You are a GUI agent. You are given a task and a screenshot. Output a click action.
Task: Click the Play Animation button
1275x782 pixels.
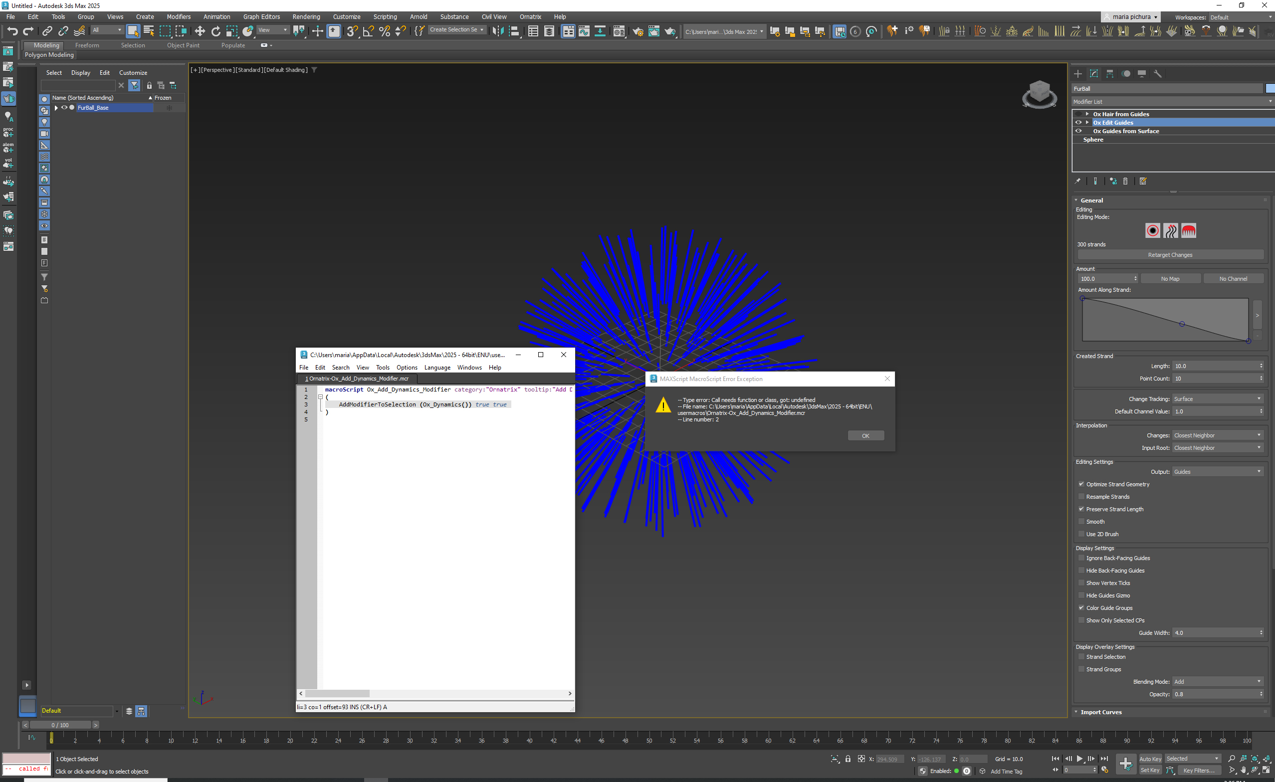[x=1079, y=759]
